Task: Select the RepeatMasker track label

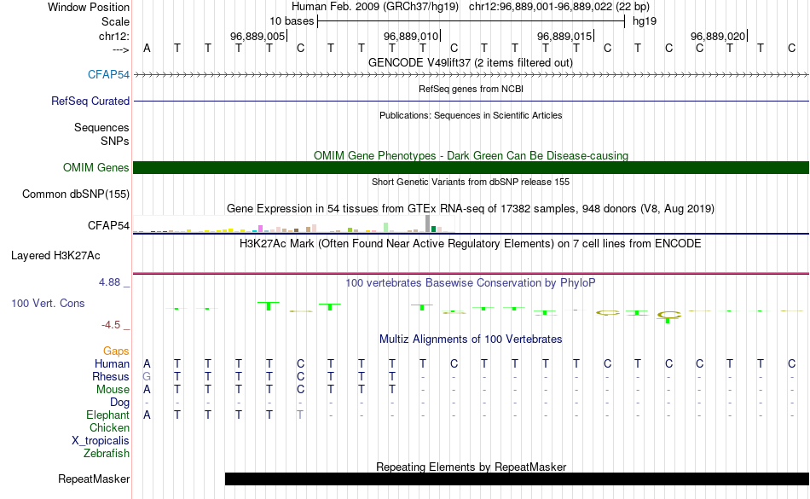Action: [x=94, y=479]
